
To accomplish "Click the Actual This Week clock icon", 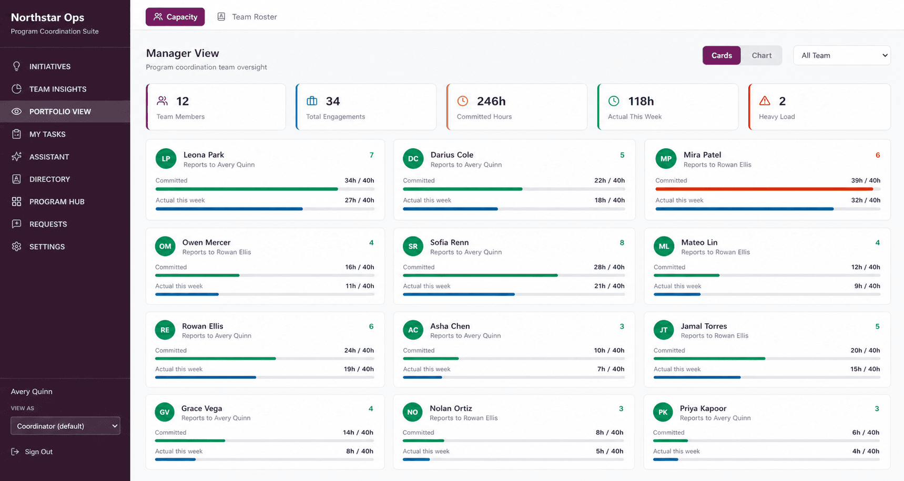I will (614, 100).
